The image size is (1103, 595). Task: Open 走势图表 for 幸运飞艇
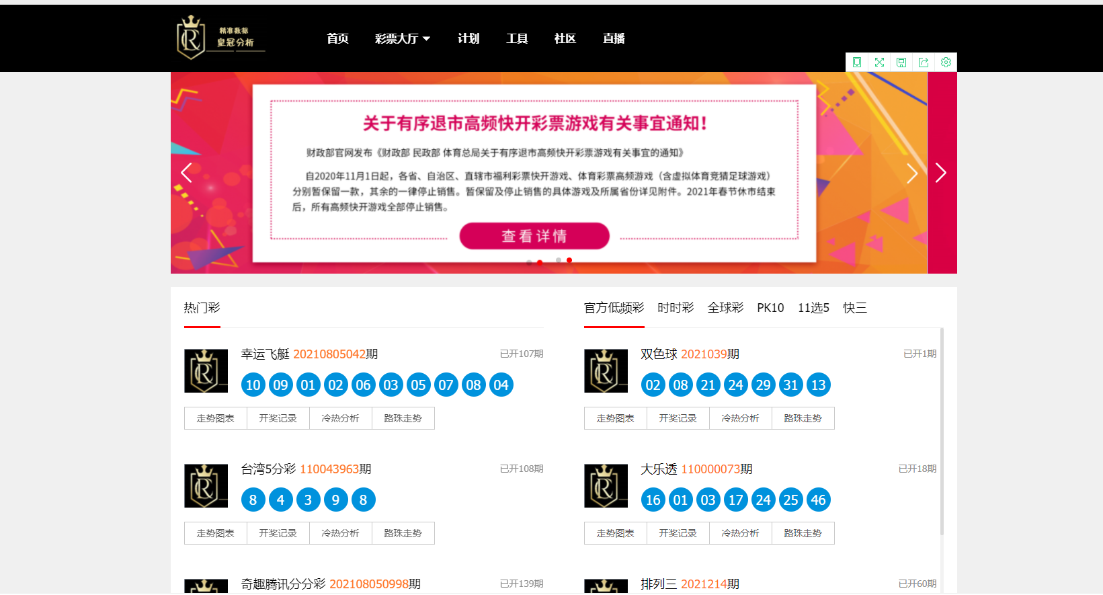216,418
